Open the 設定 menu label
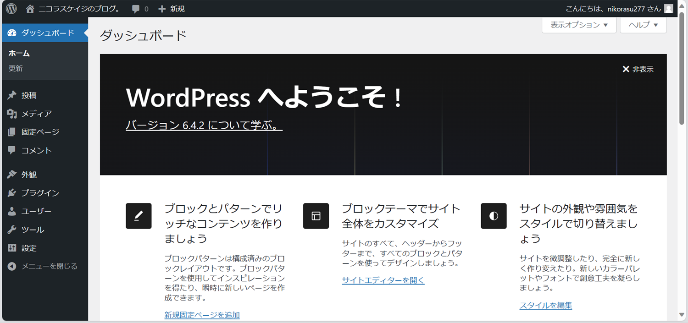The width and height of the screenshot is (688, 323). [29, 248]
